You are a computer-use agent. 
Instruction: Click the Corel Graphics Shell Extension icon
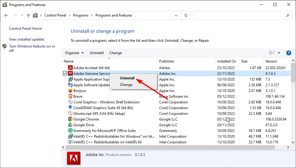pos(70,102)
